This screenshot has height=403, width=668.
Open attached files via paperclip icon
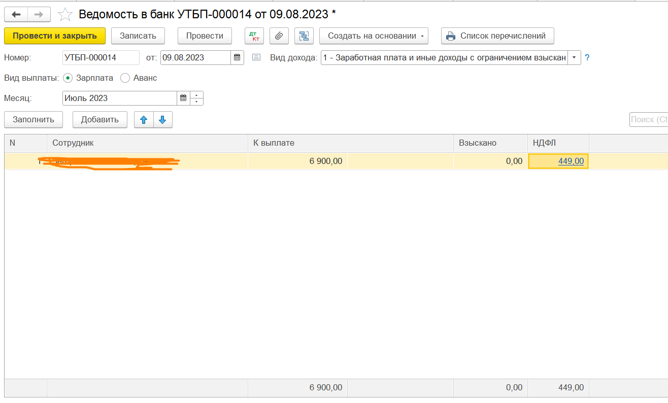coord(279,36)
